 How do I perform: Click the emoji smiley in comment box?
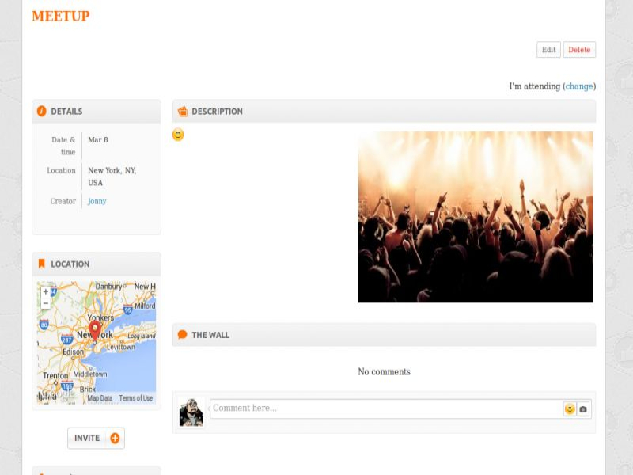pyautogui.click(x=570, y=409)
